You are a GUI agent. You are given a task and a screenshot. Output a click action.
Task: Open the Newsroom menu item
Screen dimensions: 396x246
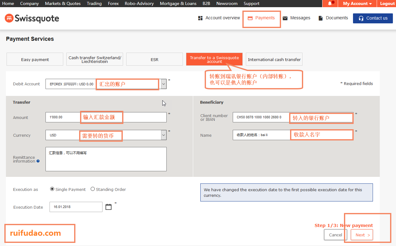(x=227, y=3)
